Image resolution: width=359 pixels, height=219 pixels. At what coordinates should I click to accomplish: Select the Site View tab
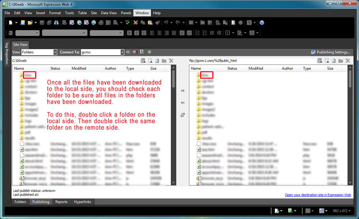[20, 44]
